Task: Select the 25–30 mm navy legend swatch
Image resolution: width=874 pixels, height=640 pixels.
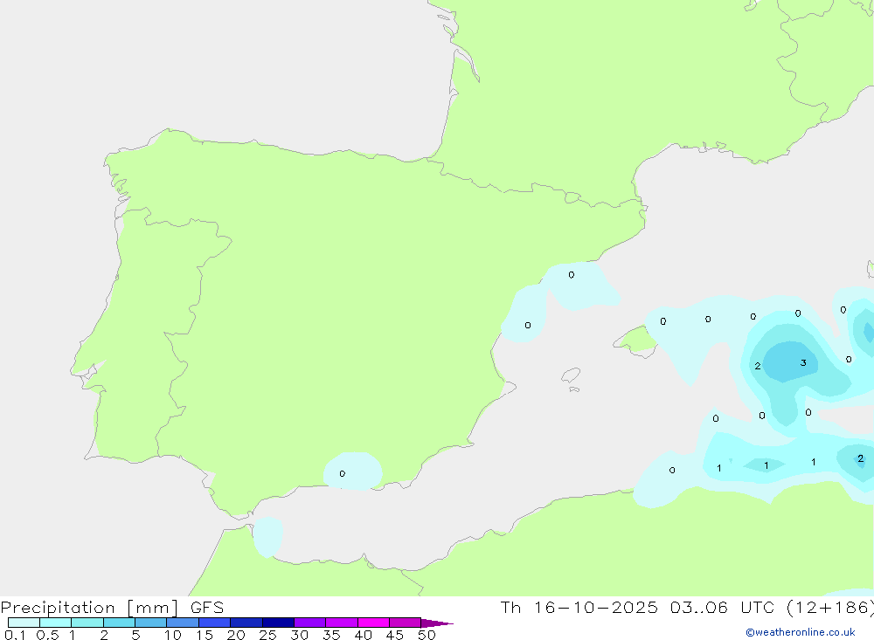Action: click(x=278, y=623)
